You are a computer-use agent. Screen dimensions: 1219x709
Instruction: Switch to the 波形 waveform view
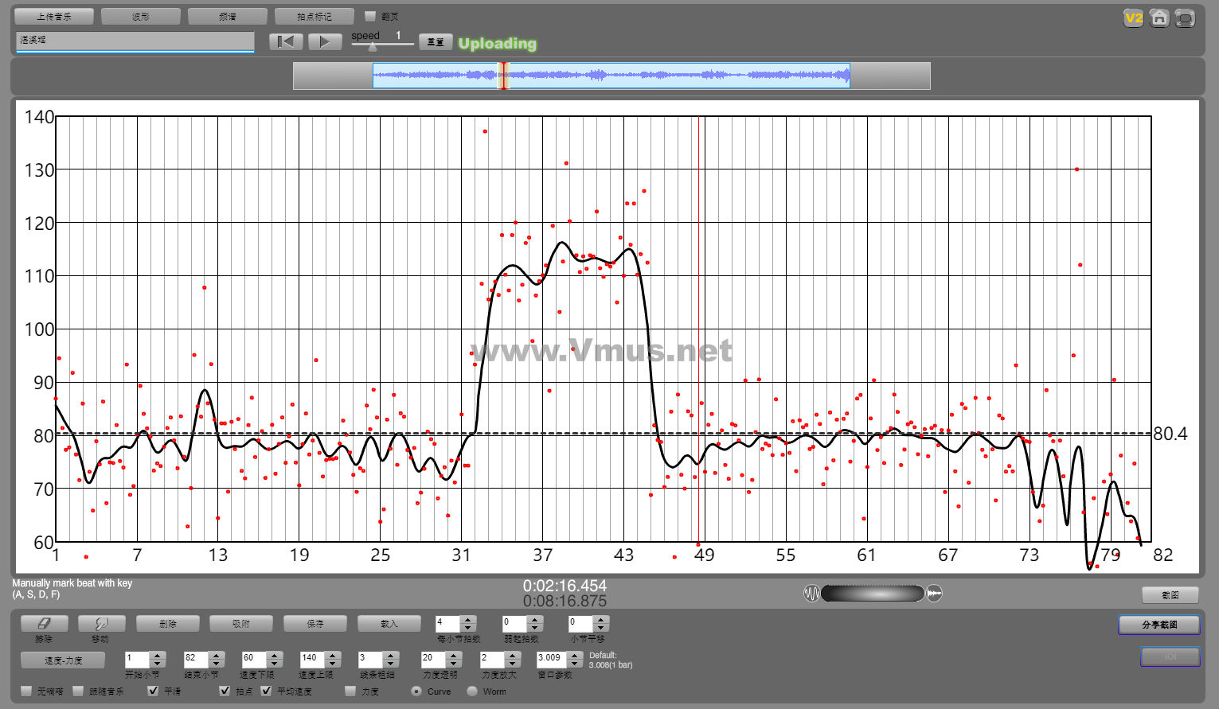tap(141, 16)
